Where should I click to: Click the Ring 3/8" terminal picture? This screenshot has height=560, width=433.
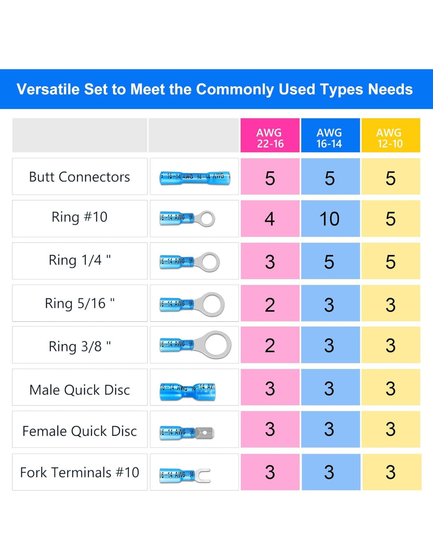pos(195,345)
